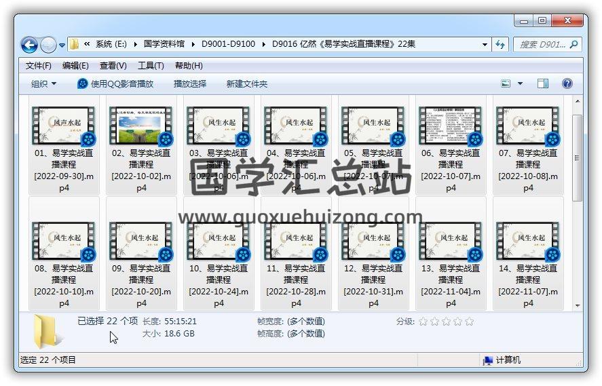Click the QQ影音 icon in toolbar

click(83, 83)
